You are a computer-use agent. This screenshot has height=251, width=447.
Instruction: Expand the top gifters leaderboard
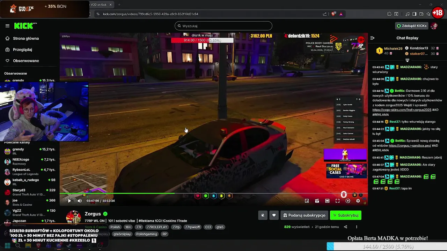click(x=407, y=60)
